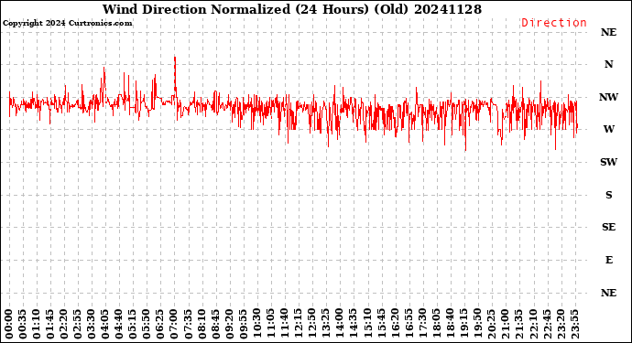Click the 05:50 time axis label
The image size is (632, 343).
[147, 325]
